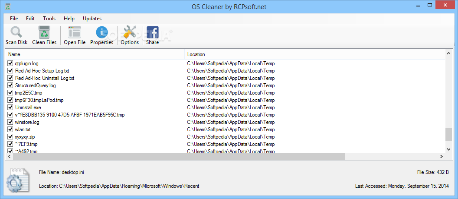Uncheck the qtplugin.log checkbox
Image resolution: width=458 pixels, height=199 pixels.
pyautogui.click(x=10, y=63)
